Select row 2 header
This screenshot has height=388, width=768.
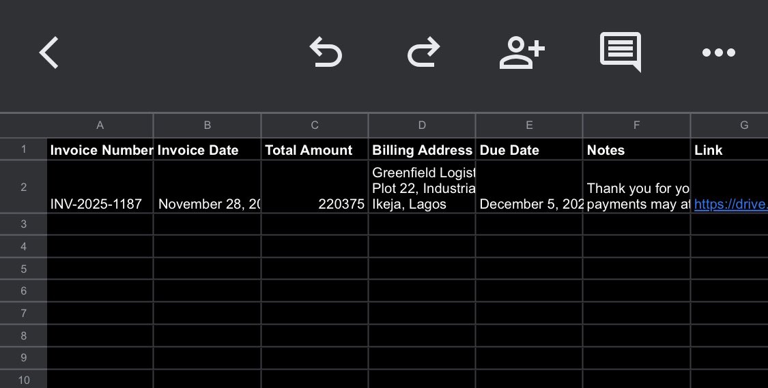(23, 187)
